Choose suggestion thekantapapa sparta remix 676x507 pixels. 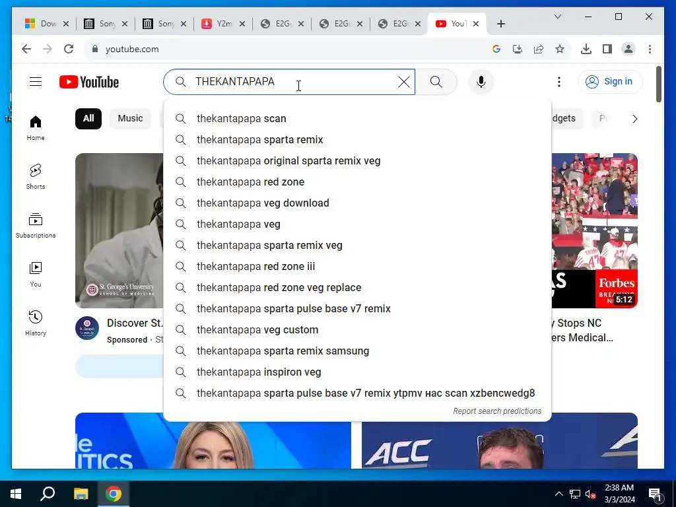click(357, 140)
